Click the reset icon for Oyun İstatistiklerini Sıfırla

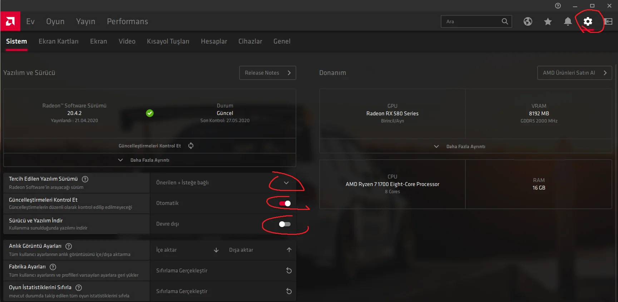pos(289,291)
